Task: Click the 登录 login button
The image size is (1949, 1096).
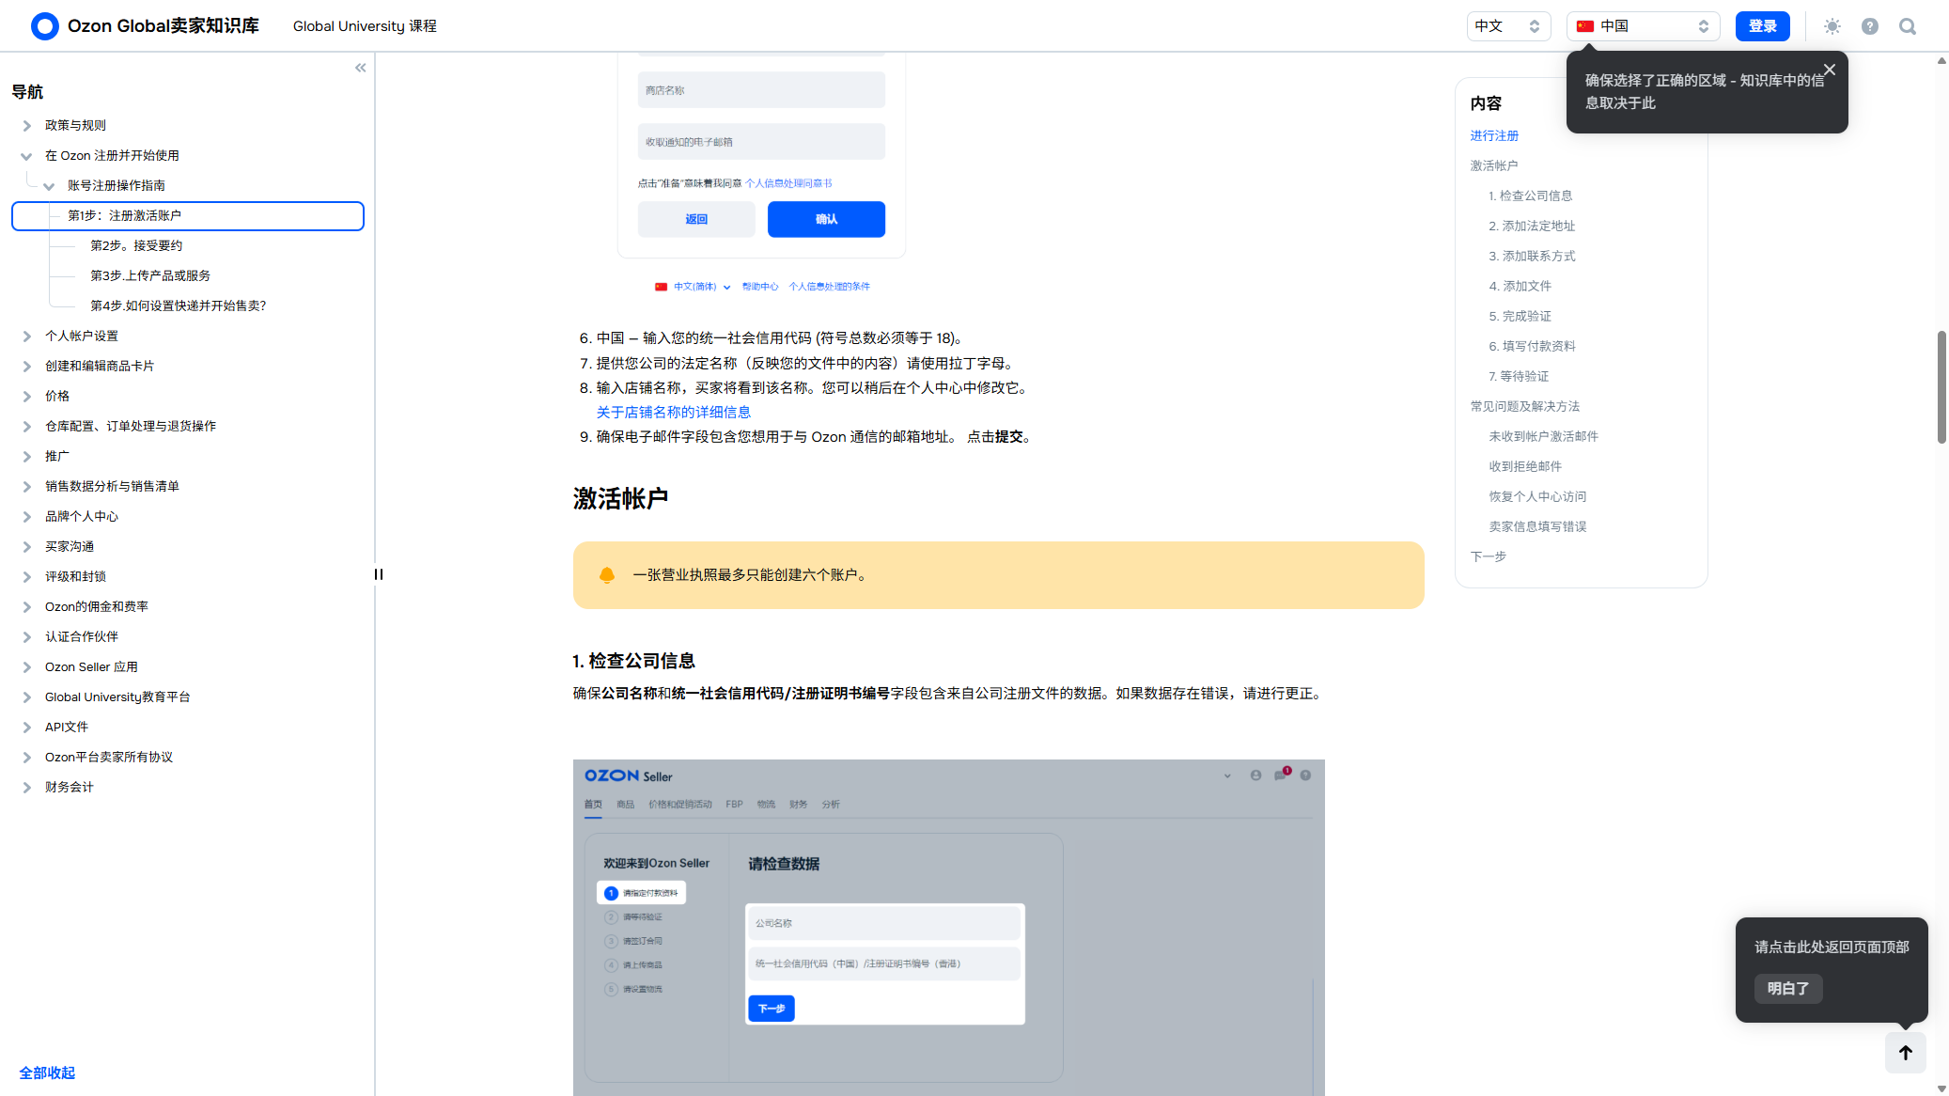Action: click(x=1762, y=26)
